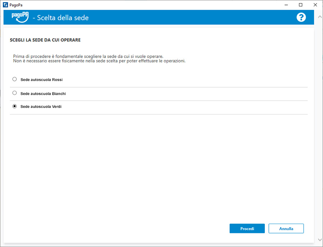323x247 pixels.
Task: Close the PagoPa window
Action: 315,5
